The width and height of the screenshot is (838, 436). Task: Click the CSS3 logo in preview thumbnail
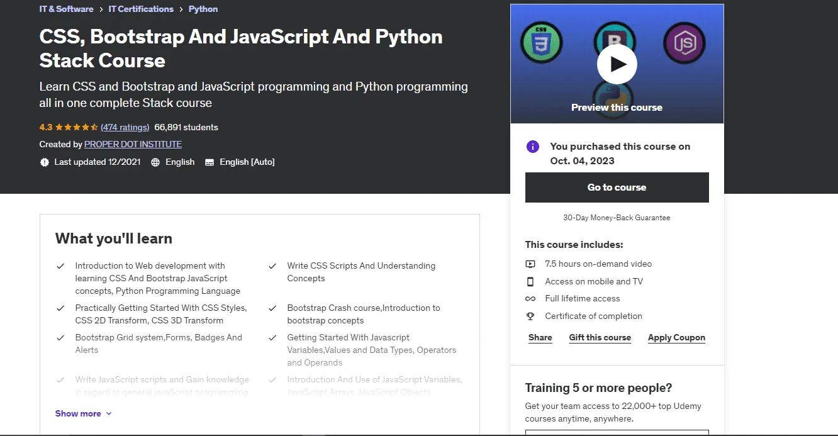click(x=541, y=43)
